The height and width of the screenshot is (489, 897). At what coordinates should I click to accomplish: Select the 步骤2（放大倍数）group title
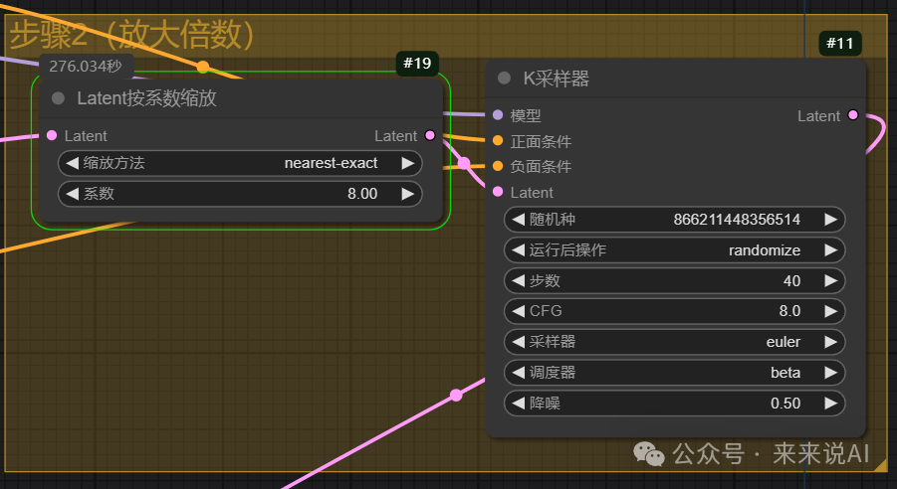[131, 34]
